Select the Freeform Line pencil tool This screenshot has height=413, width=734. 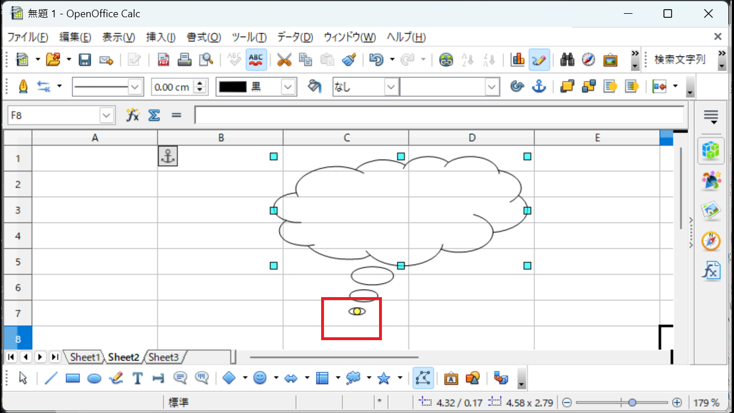point(116,378)
